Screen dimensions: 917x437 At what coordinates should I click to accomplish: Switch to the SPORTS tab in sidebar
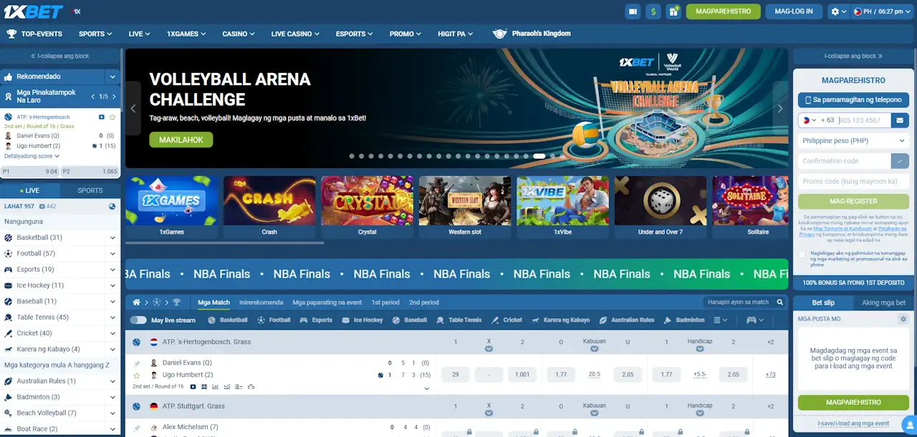pos(90,190)
